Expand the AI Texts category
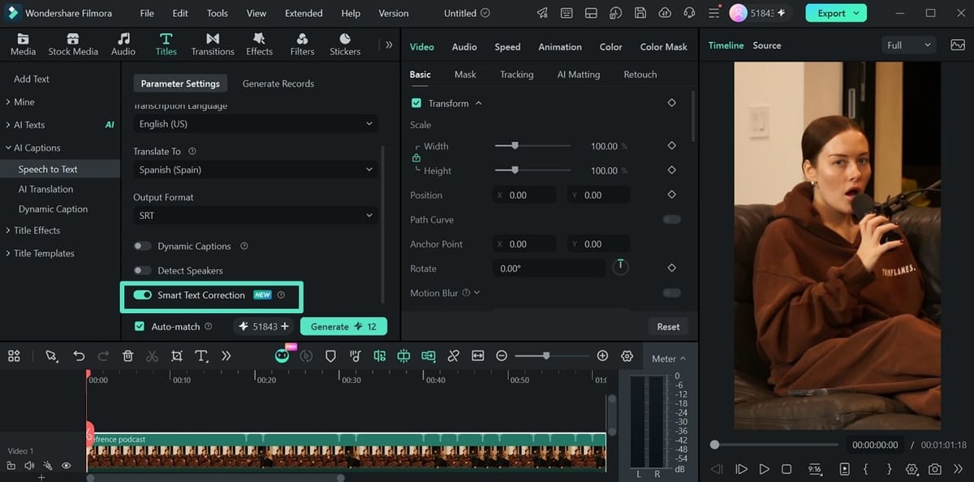Viewport: 974px width, 482px height. pos(29,125)
